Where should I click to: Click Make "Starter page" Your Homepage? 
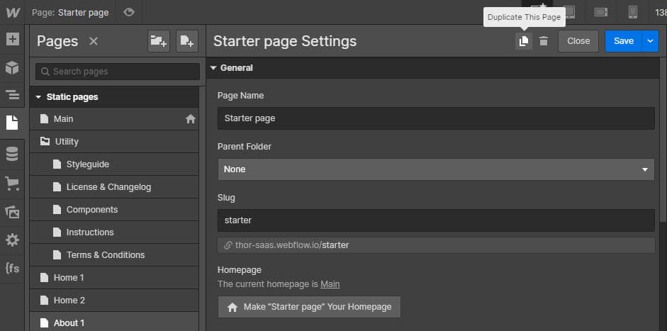[309, 307]
